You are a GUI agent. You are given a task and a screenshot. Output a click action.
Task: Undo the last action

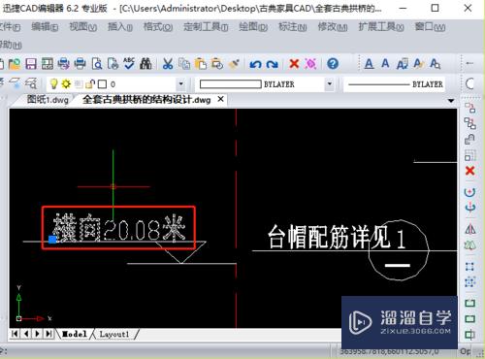255,64
